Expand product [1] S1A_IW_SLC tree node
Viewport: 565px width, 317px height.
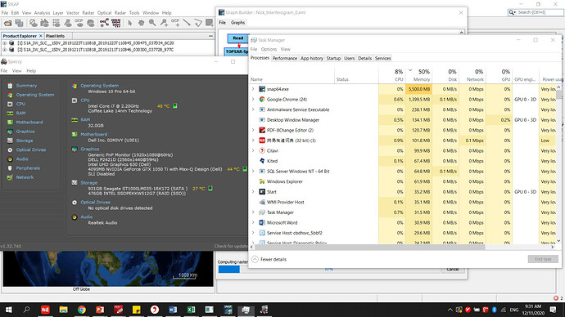tap(5, 43)
